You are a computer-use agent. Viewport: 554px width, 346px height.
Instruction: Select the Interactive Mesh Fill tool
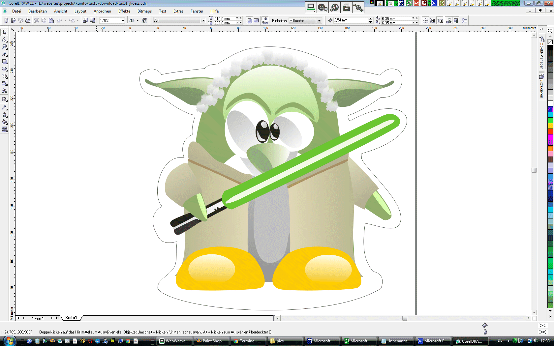[5, 130]
